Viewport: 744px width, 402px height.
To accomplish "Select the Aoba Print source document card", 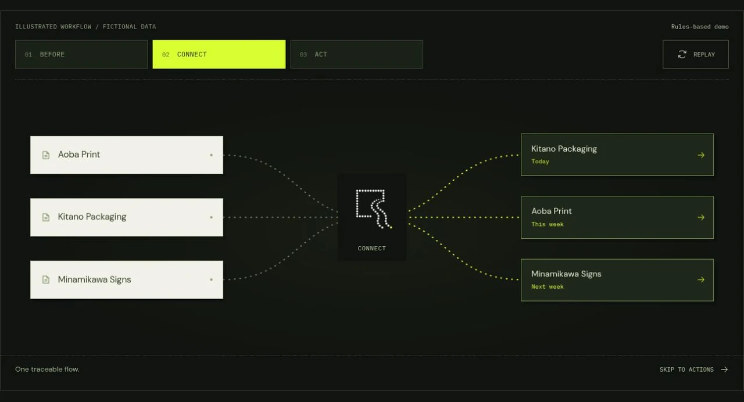I will point(127,155).
